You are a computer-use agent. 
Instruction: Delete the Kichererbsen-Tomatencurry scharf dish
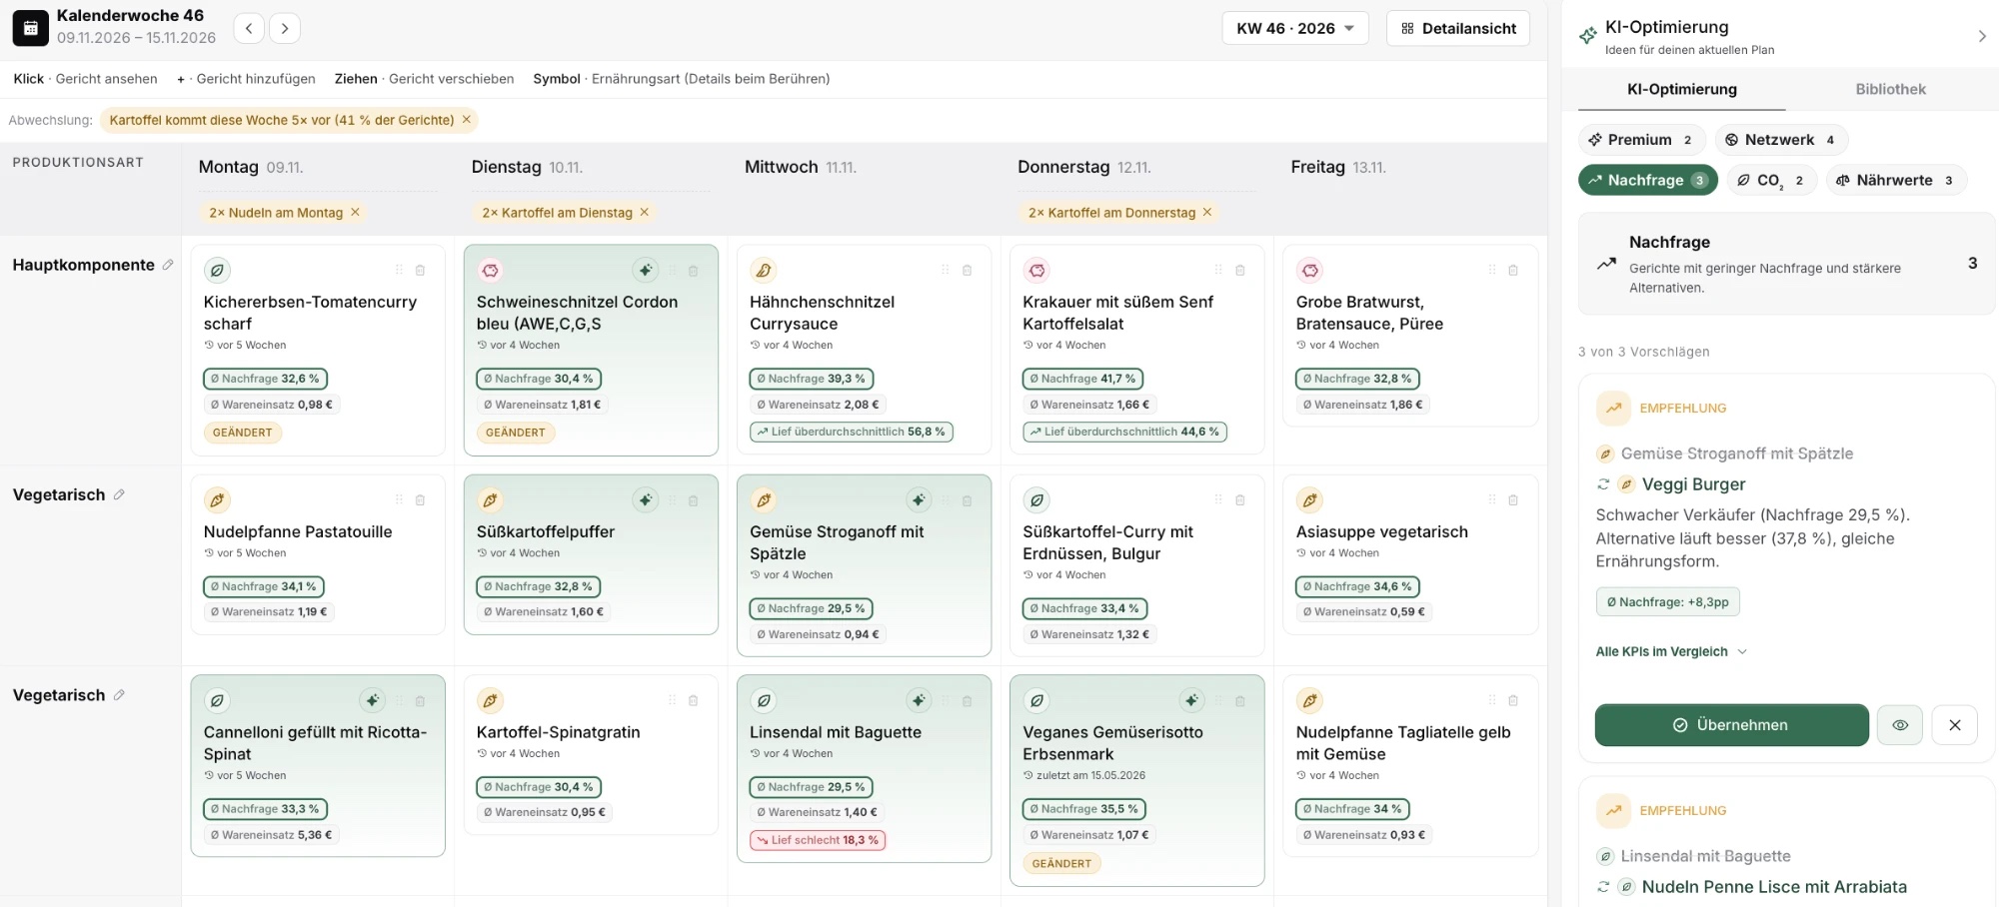click(x=420, y=271)
